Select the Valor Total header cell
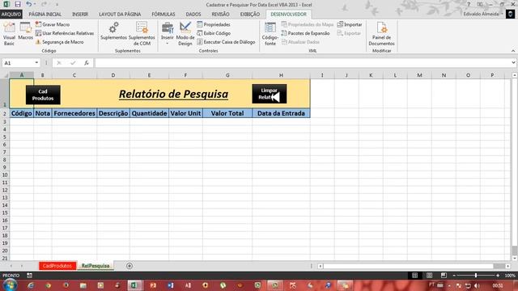This screenshot has width=518, height=291. coord(227,113)
